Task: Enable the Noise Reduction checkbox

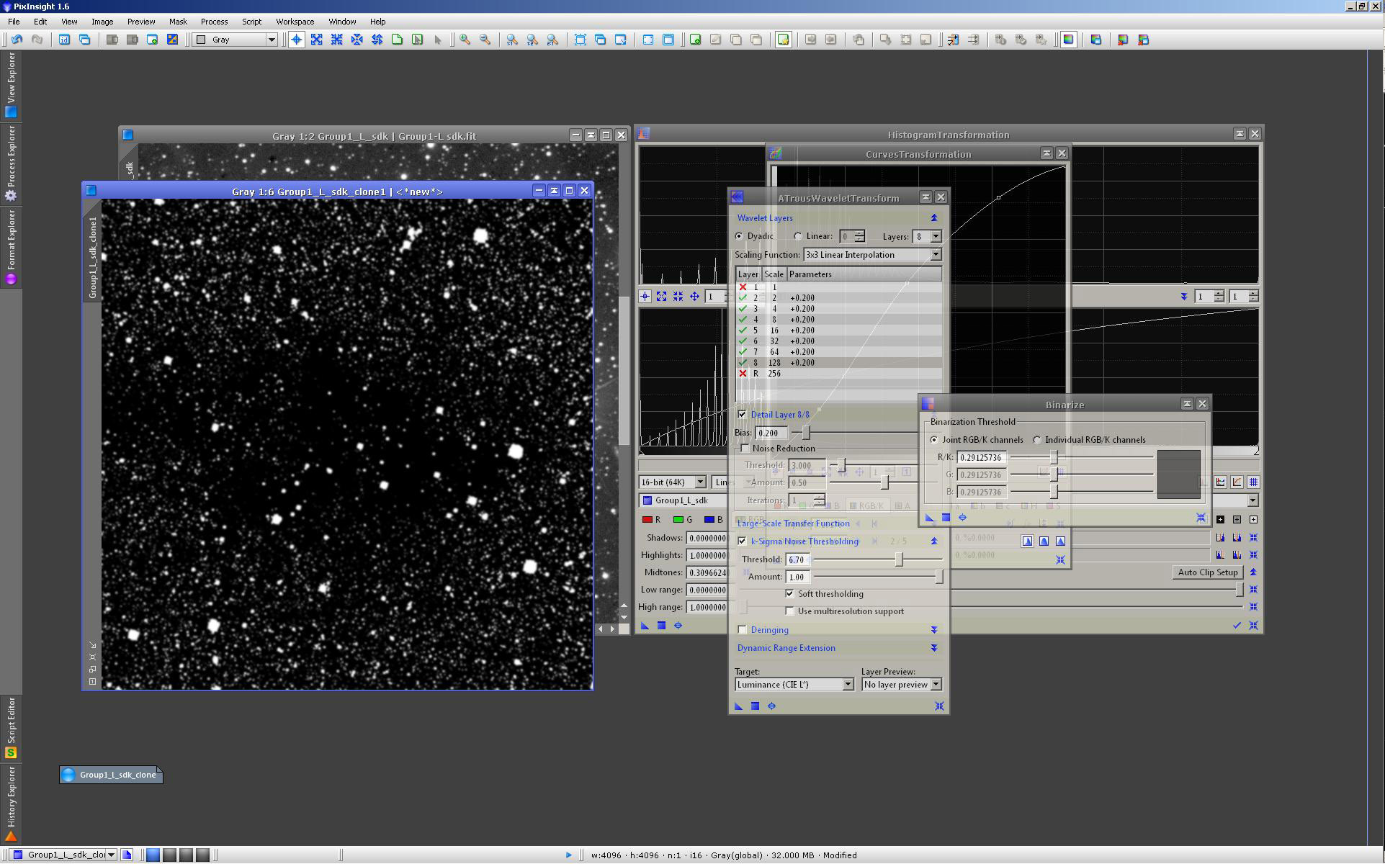Action: (745, 449)
